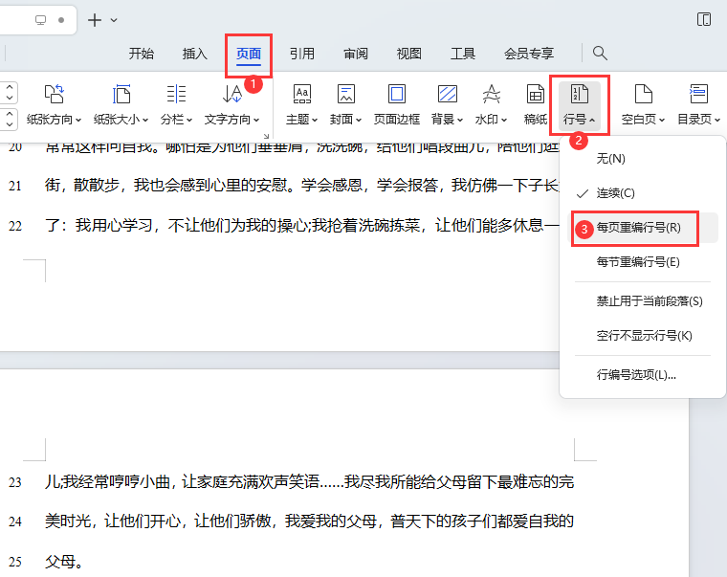Switch to the 插入 tab
Screen dimensions: 727x577
click(x=195, y=54)
